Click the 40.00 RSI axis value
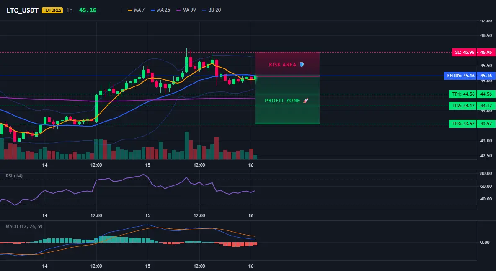Screen dimensions: 496x271 pos(486,199)
